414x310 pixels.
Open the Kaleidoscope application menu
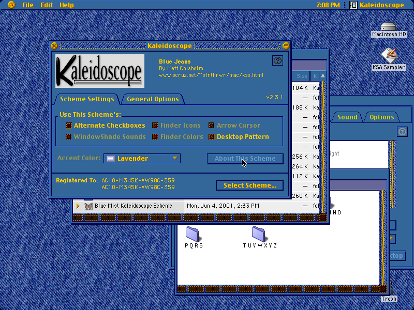tap(377, 5)
